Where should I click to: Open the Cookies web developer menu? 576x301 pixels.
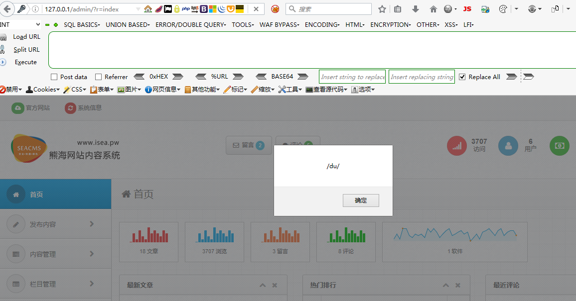point(43,90)
